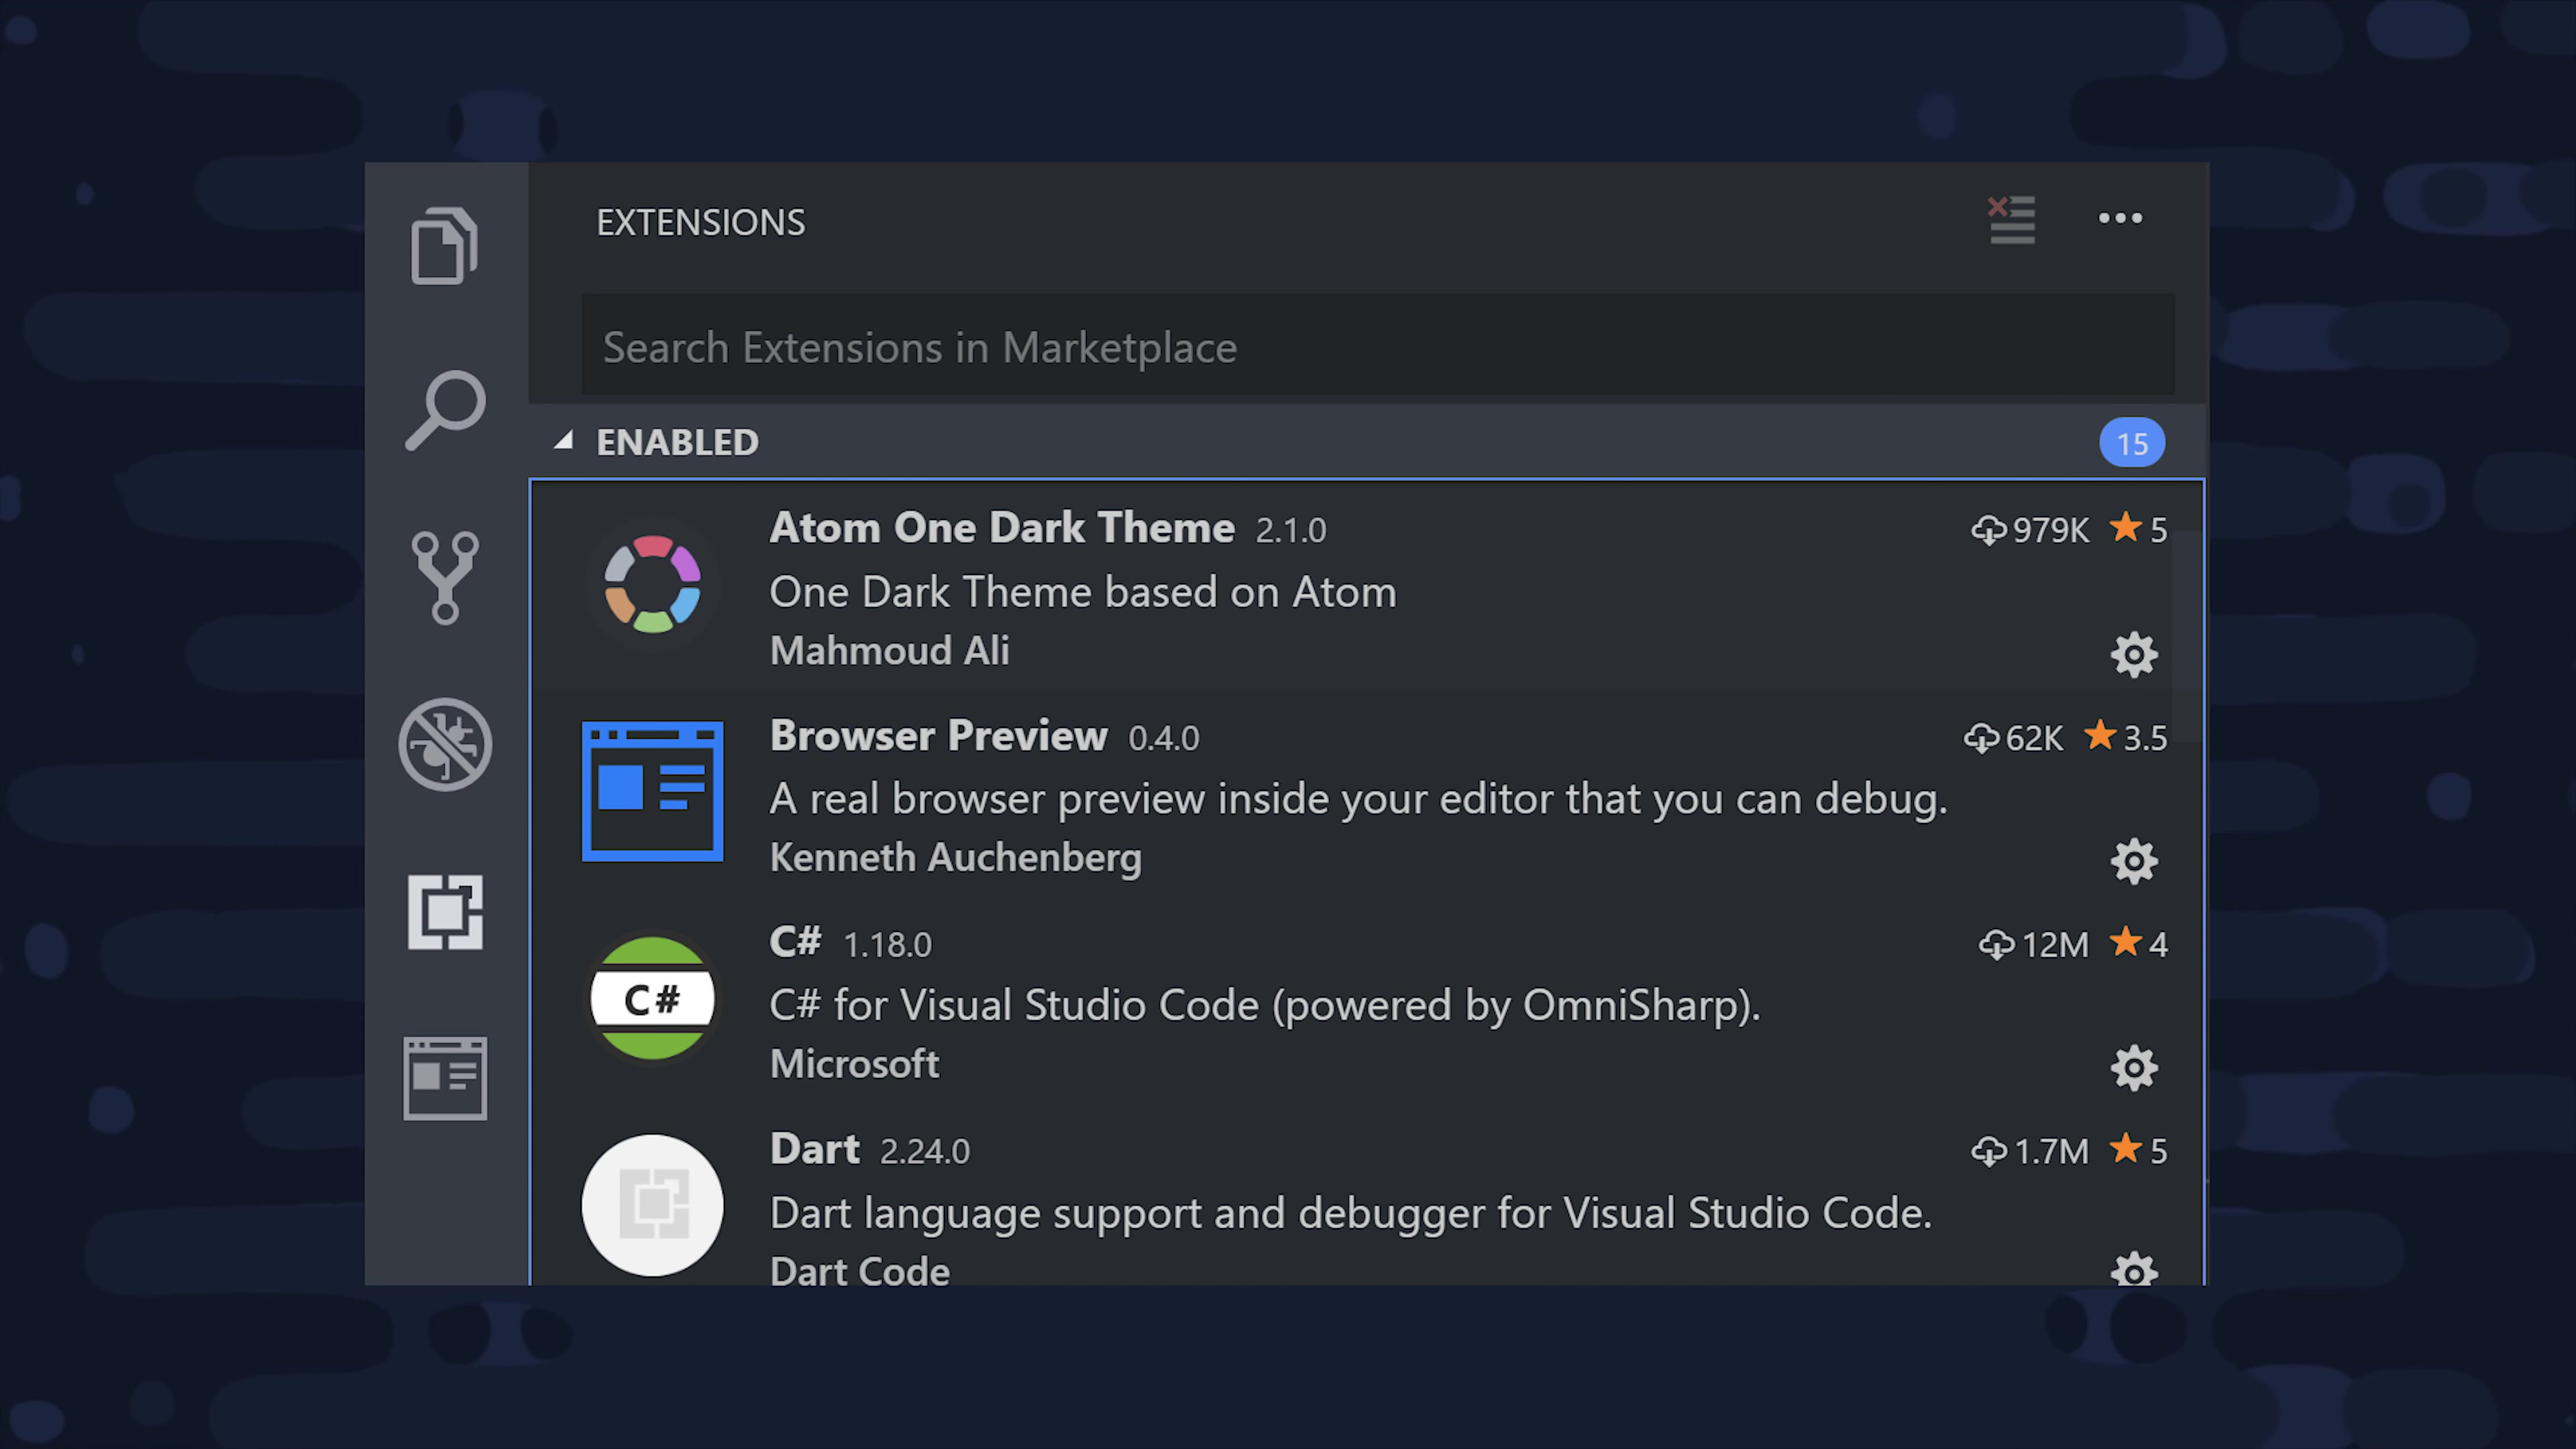
Task: Open the Browser Preview activity bar icon
Action: (x=445, y=1078)
